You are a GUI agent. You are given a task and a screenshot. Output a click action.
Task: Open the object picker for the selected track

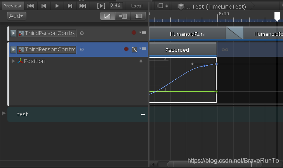[82, 49]
